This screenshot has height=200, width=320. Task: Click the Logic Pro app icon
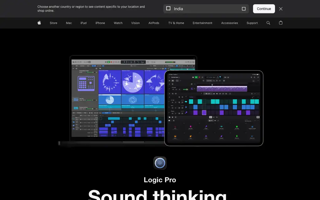[160, 163]
